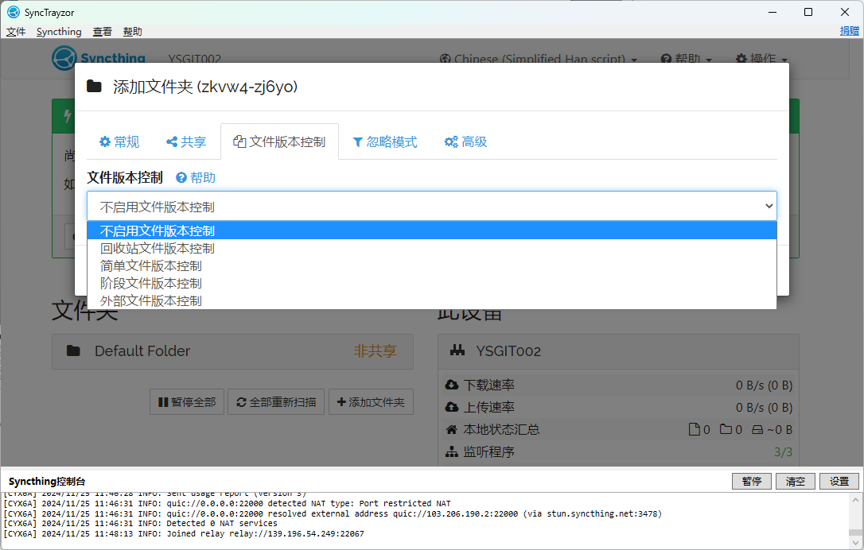Open the 查看 menu
Viewport: 864px width, 550px height.
[x=102, y=31]
